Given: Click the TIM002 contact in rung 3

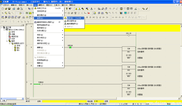Looking at the screenshot, I should point(41,84).
